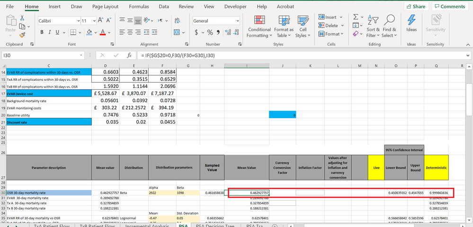The width and height of the screenshot is (473, 227).
Task: Click the Ideas lightning icon
Action: 411,24
